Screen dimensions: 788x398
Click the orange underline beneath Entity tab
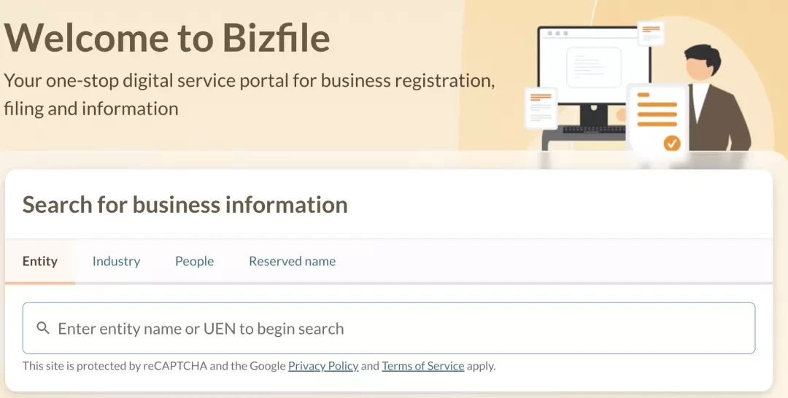(x=40, y=283)
